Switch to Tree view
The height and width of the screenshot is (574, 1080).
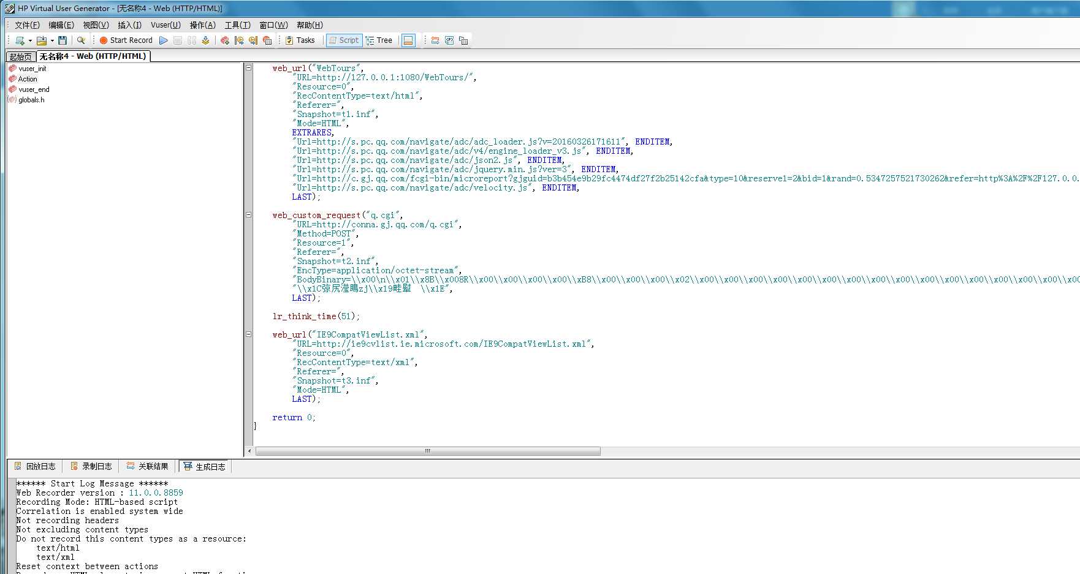click(379, 40)
